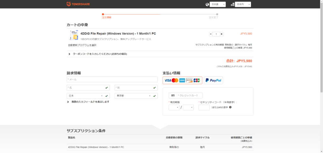Viewport: 323px width, 153px height.
Task: Click the currency coins icon
Action: pos(233,4)
